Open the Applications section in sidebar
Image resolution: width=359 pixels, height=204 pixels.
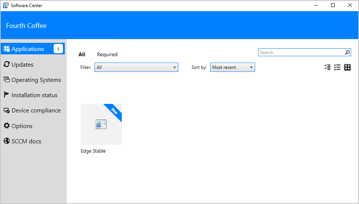click(33, 49)
